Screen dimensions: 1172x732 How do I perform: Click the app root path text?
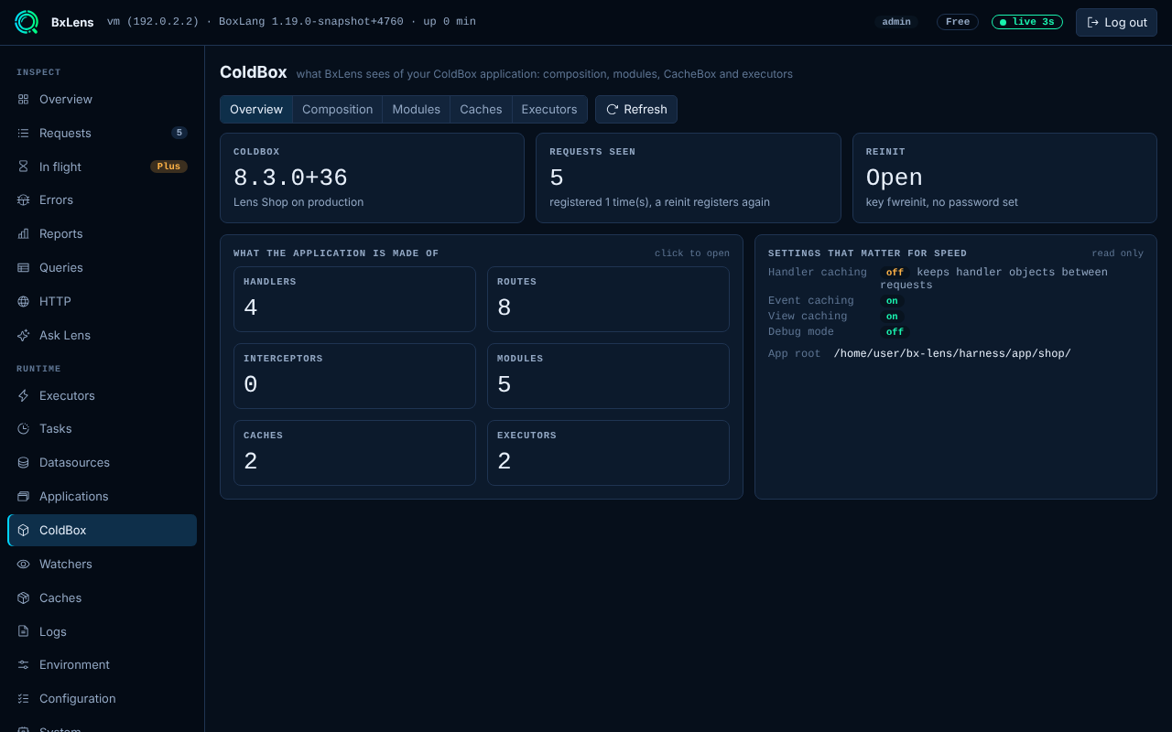[952, 353]
